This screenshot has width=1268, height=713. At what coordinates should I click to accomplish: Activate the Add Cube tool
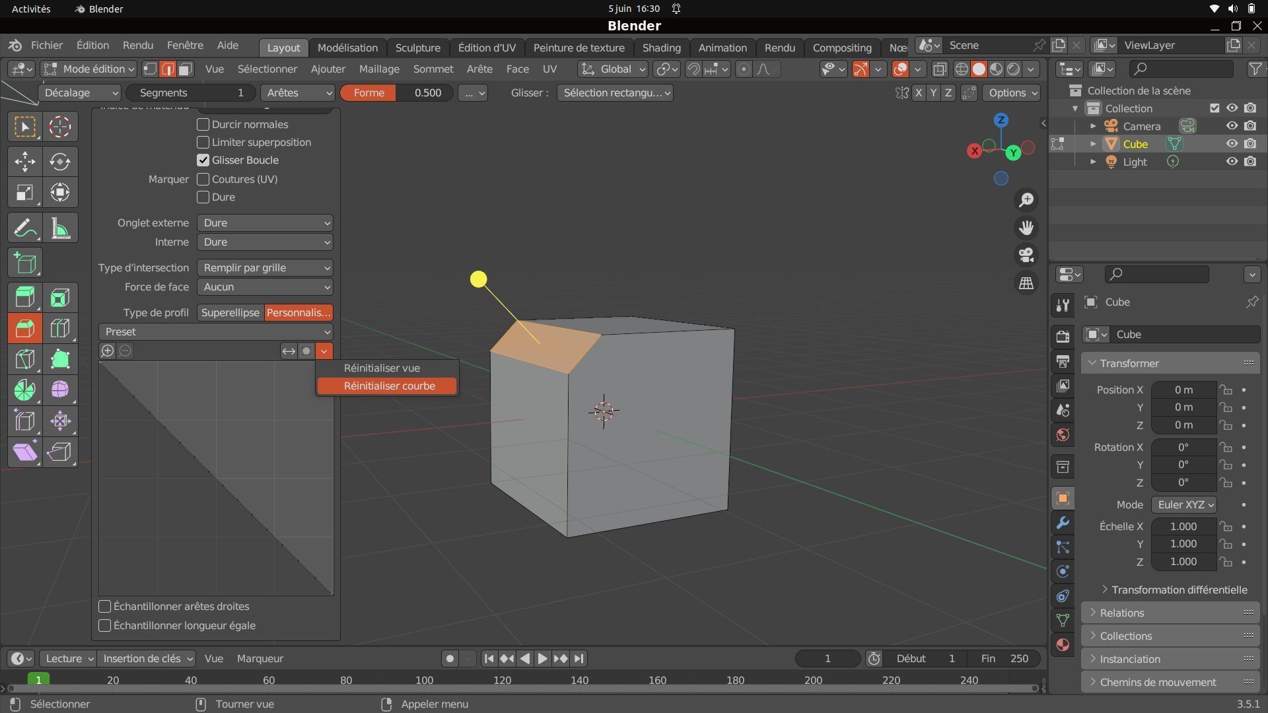[x=24, y=263]
